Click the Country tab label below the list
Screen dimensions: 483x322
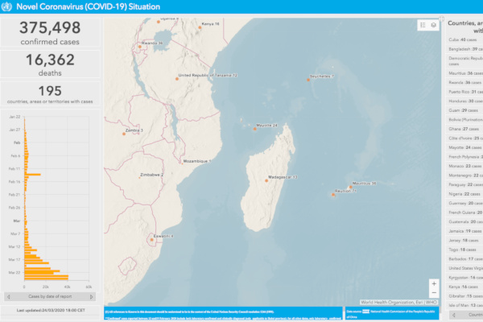coord(476,315)
